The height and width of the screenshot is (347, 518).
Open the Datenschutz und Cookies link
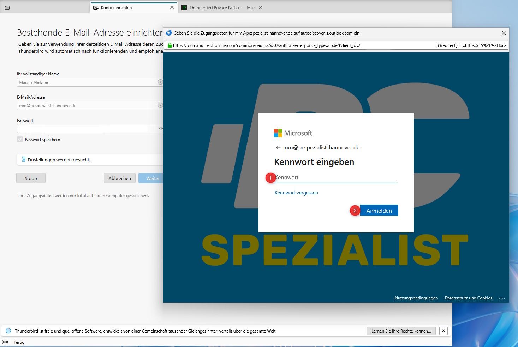[x=468, y=298]
